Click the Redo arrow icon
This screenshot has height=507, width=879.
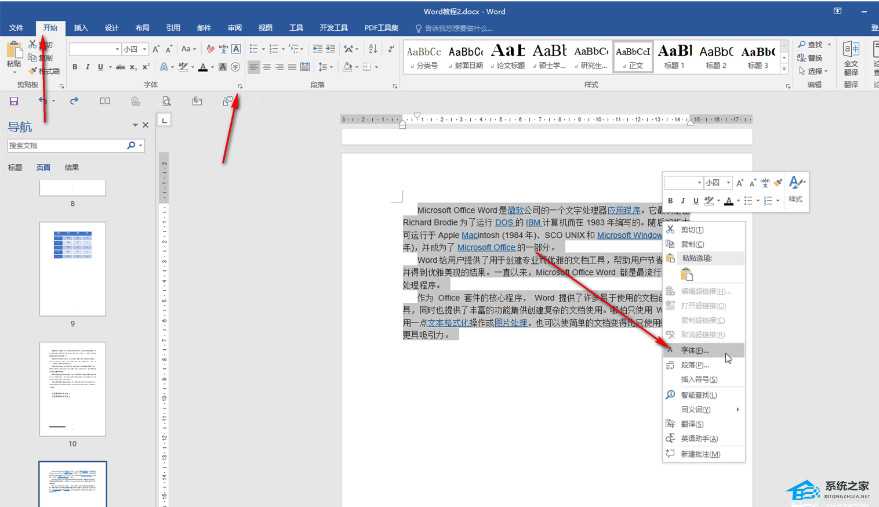74,101
